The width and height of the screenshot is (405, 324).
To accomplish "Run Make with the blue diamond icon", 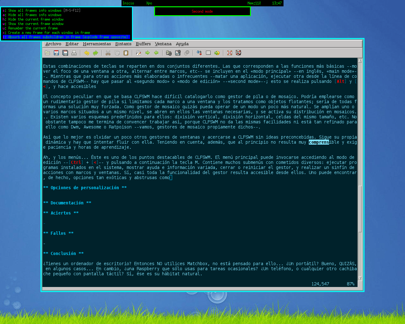I will coord(199,53).
